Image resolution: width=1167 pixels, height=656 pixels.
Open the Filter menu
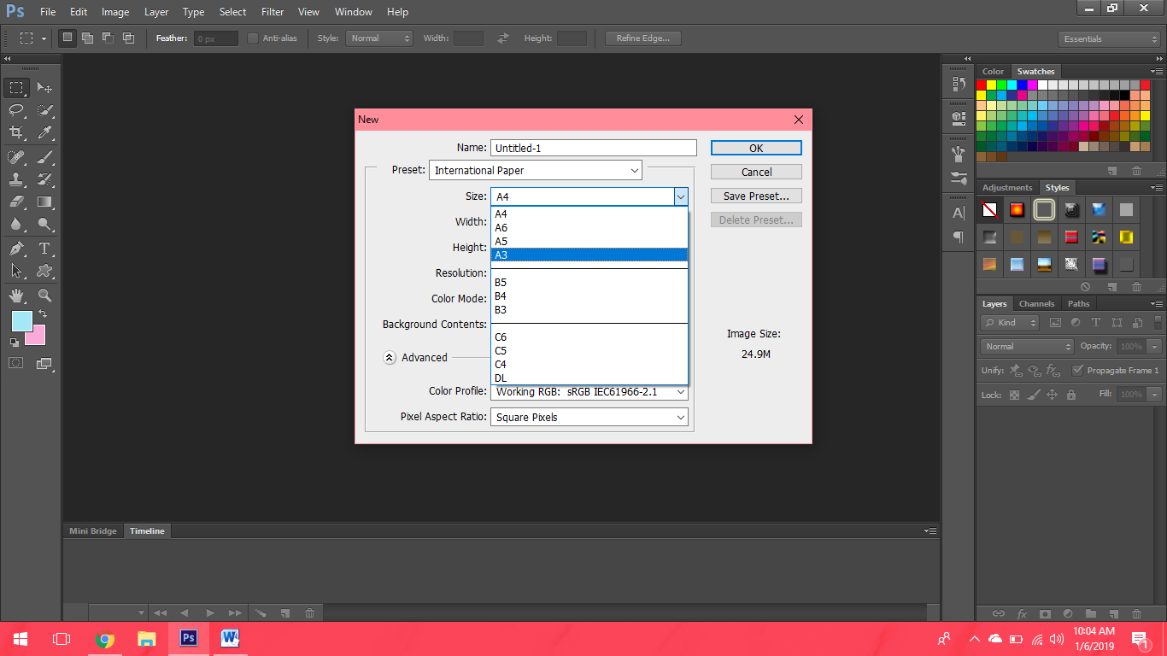click(x=273, y=12)
